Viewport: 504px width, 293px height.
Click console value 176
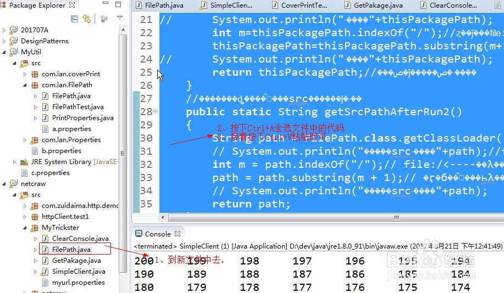355,287
